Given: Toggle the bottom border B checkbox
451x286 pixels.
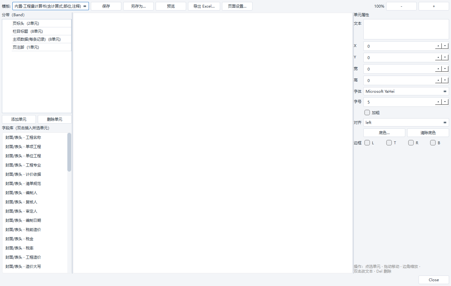Looking at the screenshot, I should coord(433,143).
